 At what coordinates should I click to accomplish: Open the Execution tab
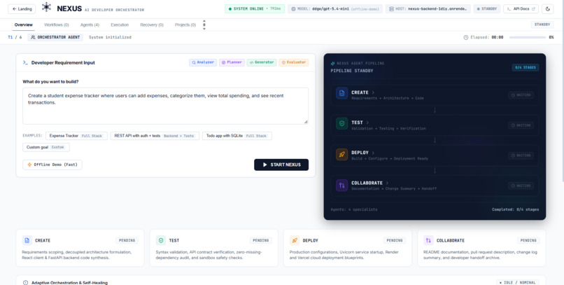point(120,25)
